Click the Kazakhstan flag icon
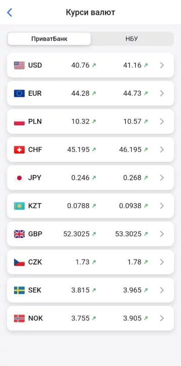The height and width of the screenshot is (366, 181). (19, 206)
